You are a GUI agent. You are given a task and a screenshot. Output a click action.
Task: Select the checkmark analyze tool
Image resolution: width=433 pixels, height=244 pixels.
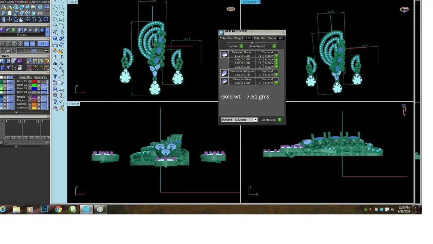click(61, 101)
